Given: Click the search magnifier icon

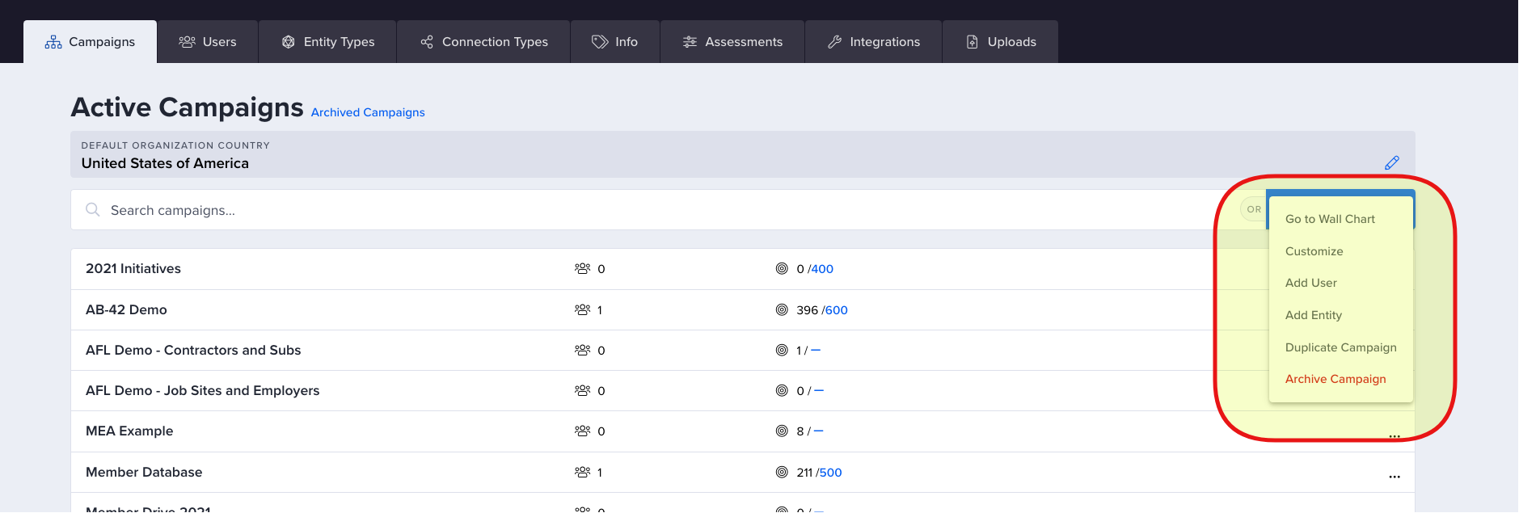Looking at the screenshot, I should (93, 210).
